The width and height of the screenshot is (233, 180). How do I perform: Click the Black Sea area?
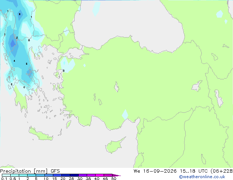tap(126, 22)
